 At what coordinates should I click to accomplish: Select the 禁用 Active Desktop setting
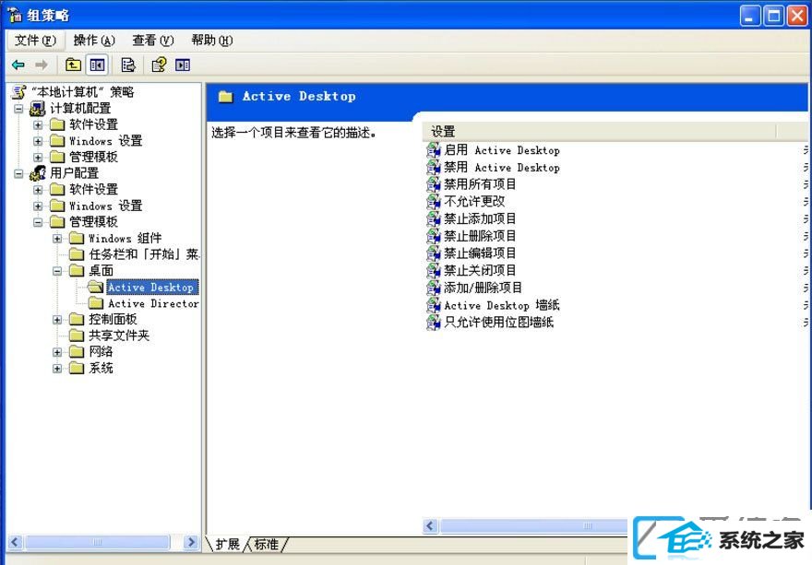[501, 167]
